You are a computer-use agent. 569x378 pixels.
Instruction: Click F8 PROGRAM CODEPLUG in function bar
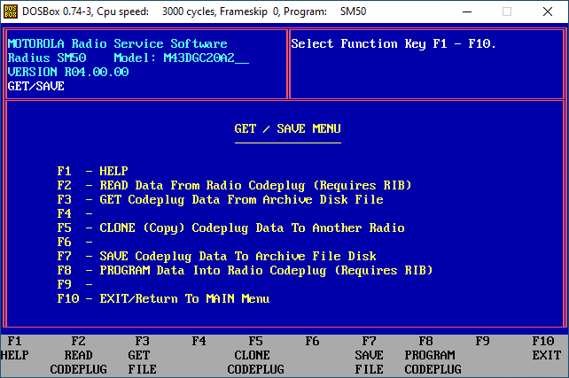coord(433,355)
